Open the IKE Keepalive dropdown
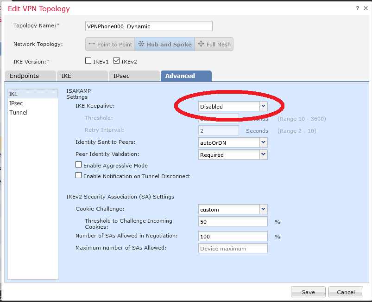372x302 pixels. pyautogui.click(x=263, y=106)
